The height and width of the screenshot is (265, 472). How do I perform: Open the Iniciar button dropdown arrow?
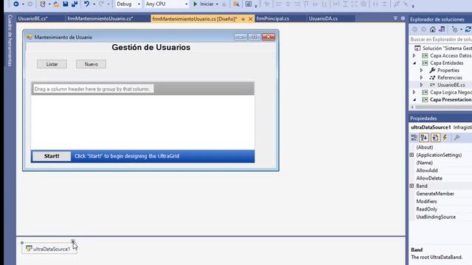(x=217, y=4)
